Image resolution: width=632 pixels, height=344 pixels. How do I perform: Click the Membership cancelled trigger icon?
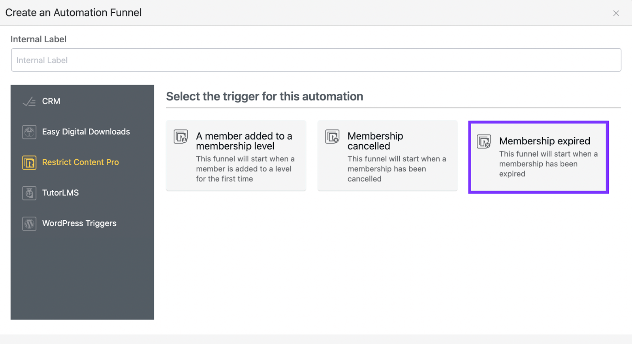click(x=332, y=137)
